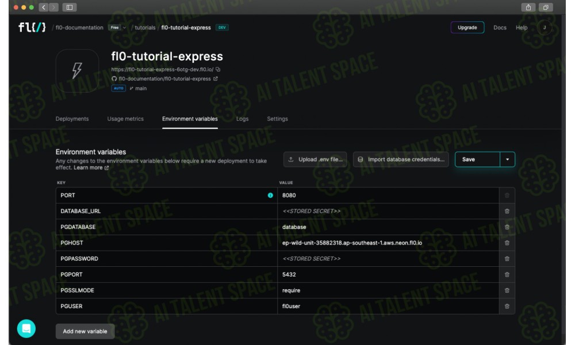
Task: Click the DATABASE_URL stored secret value
Action: coord(388,211)
